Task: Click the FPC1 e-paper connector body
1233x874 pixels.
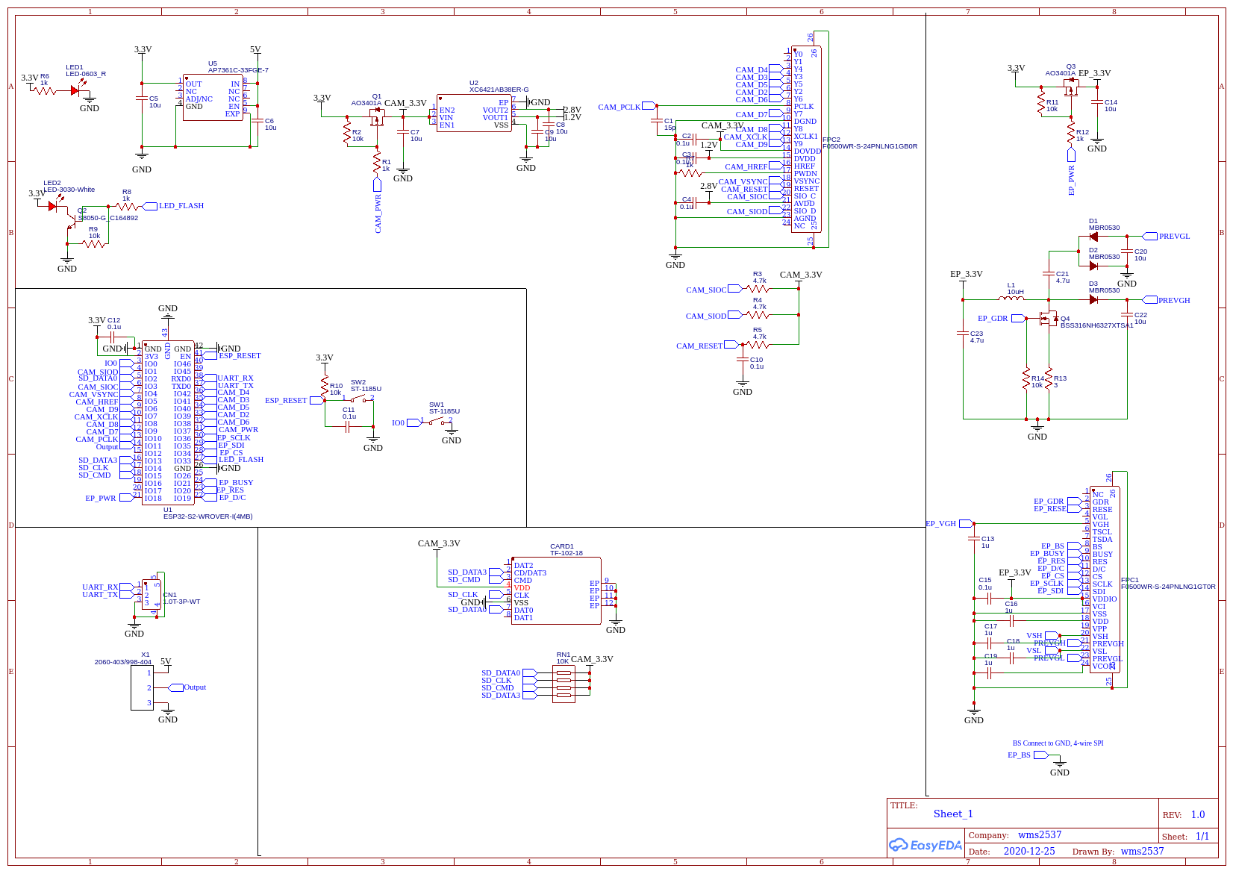Action: click(1105, 579)
